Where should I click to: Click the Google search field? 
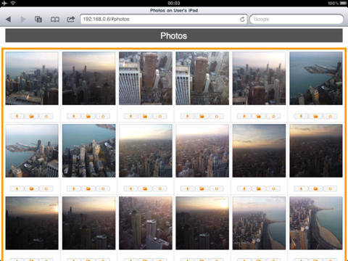(297, 19)
